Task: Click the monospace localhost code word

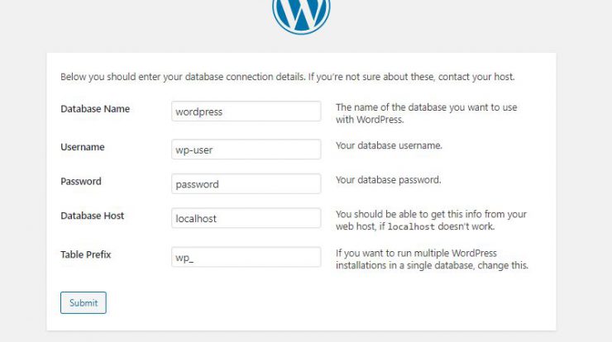Action: point(411,226)
